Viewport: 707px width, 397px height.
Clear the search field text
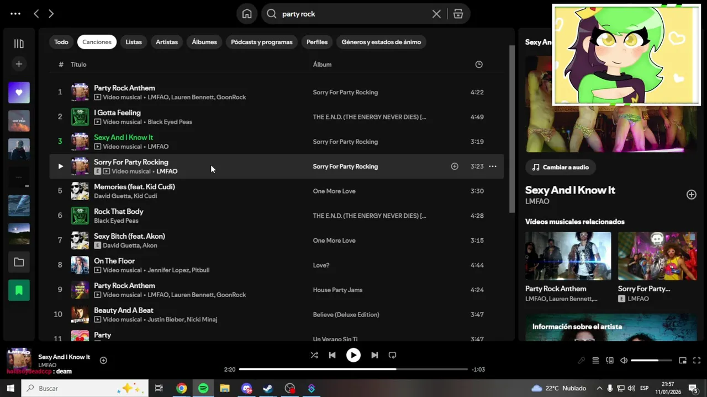[436, 14]
